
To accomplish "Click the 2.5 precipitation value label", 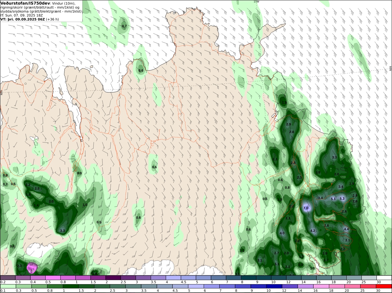I will coord(37,188).
